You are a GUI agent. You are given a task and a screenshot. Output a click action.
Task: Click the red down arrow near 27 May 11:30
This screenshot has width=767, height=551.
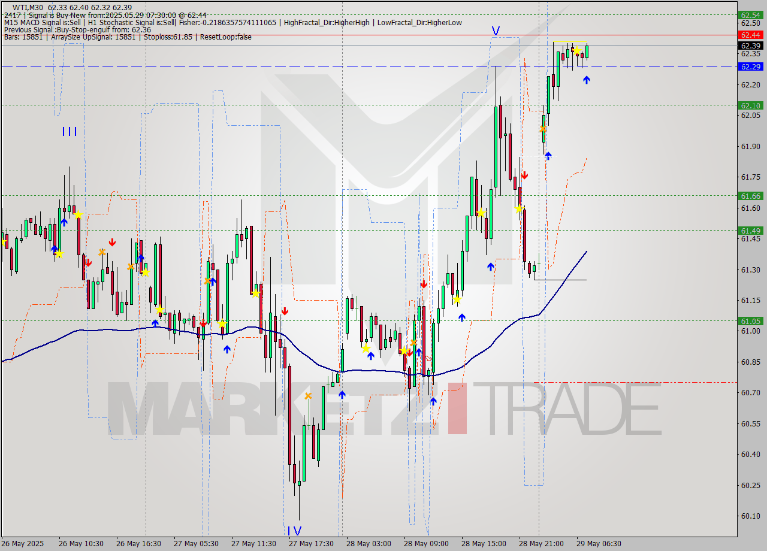(x=285, y=311)
